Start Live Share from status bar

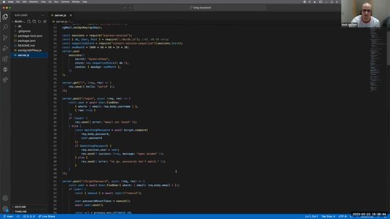46,217
